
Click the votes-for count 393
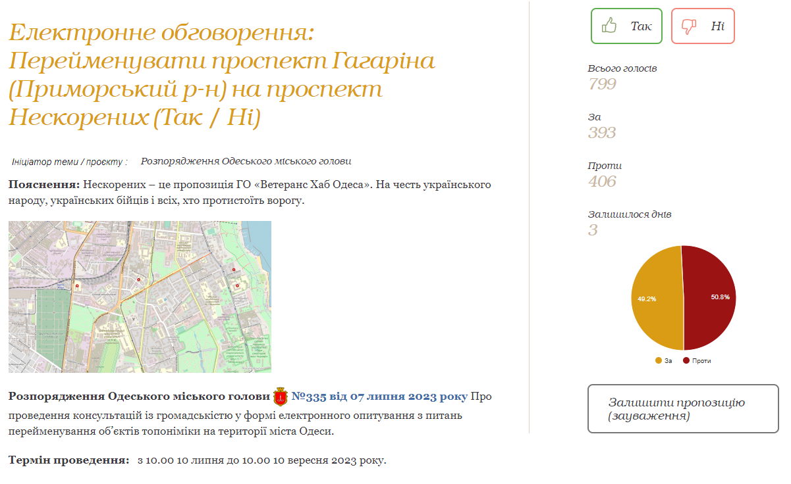pyautogui.click(x=601, y=132)
